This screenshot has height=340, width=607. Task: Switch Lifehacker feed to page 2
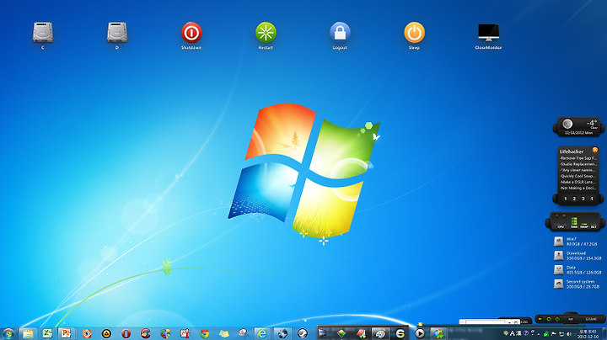click(x=574, y=199)
